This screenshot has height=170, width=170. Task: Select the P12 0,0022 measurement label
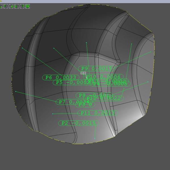(x=103, y=98)
